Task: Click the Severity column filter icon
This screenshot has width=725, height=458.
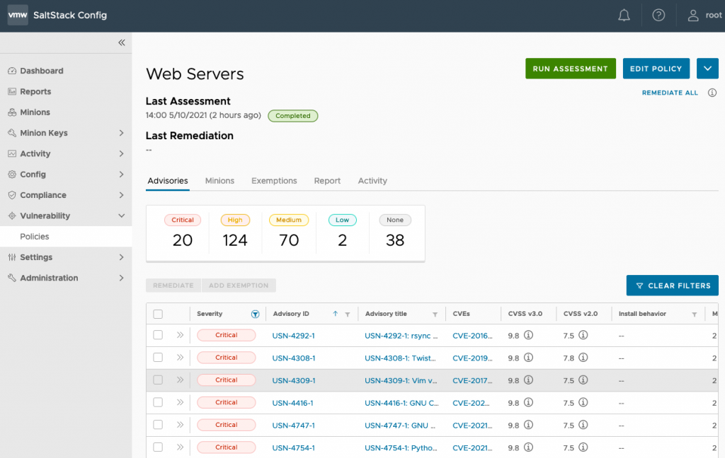Action: 255,314
